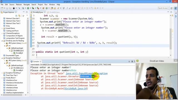
Task: Open the Source menu
Action: point(12,4)
